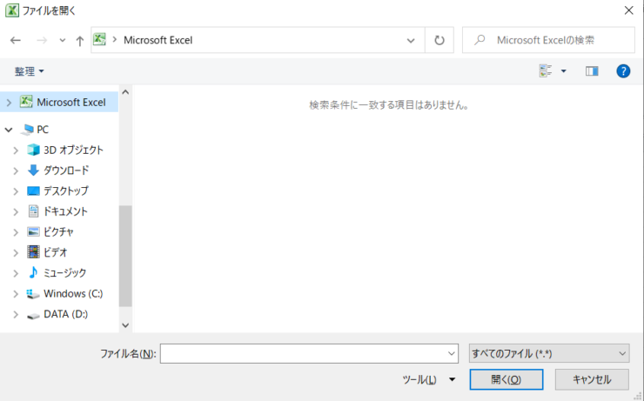Open the ツール(L) menu
Screen dimensions: 644x401
coord(428,379)
